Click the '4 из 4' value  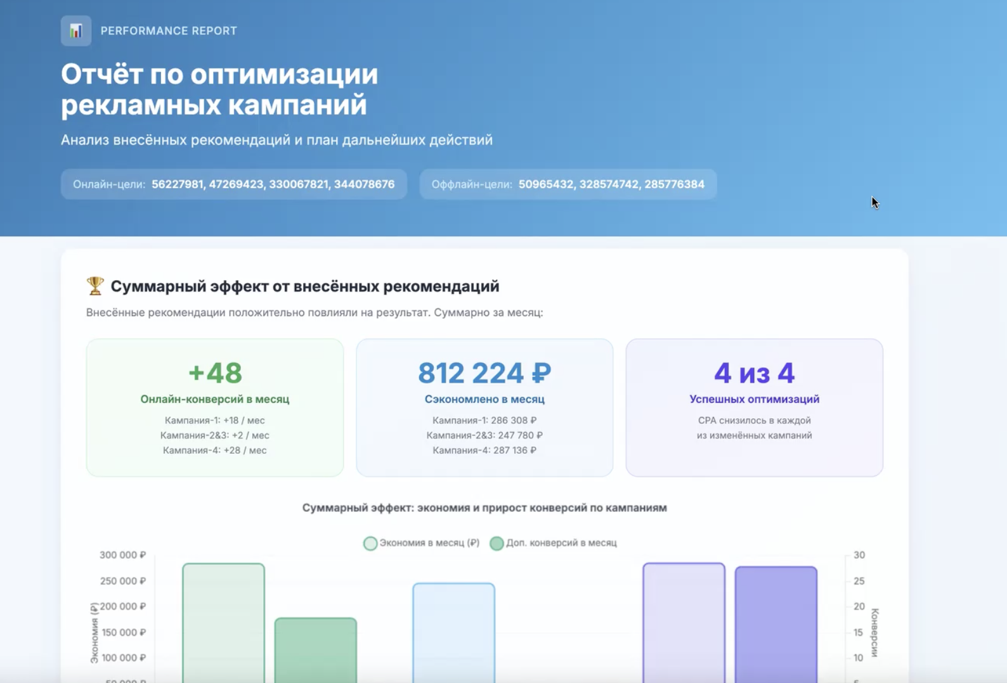click(755, 373)
